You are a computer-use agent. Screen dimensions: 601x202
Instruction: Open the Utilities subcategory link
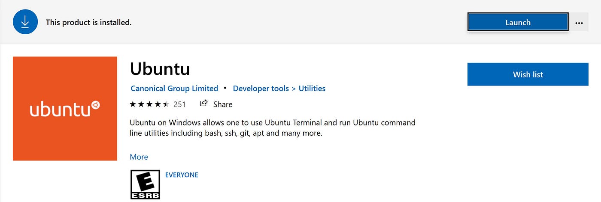click(312, 89)
